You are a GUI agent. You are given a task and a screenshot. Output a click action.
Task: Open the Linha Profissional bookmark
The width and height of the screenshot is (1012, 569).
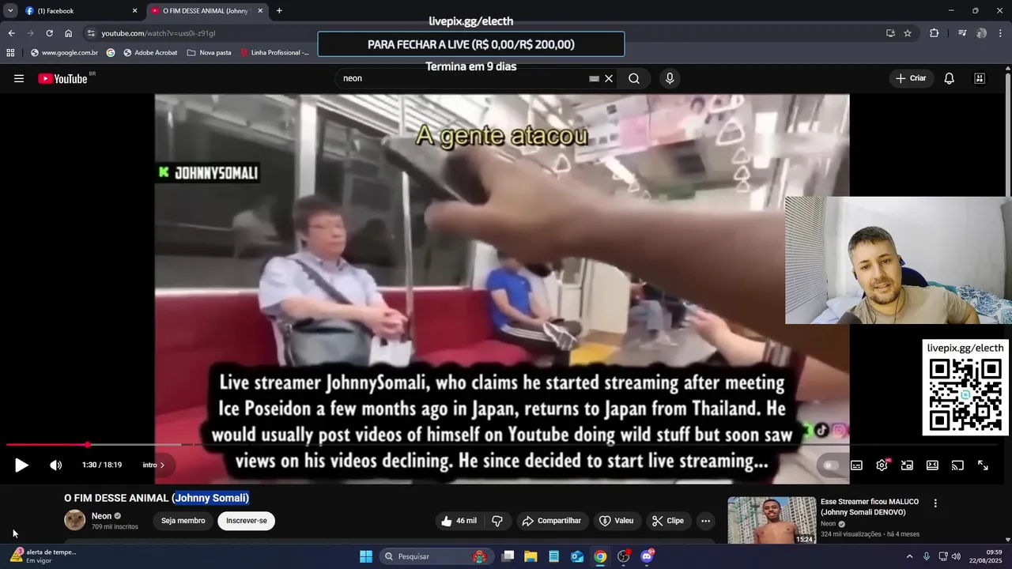pos(274,52)
